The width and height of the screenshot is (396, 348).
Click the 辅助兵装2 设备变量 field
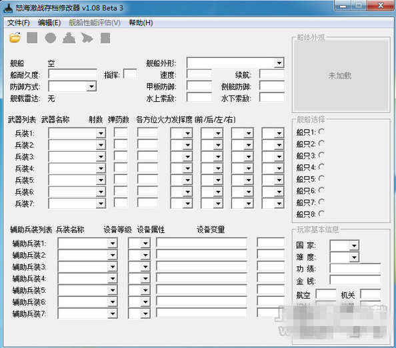271,255
